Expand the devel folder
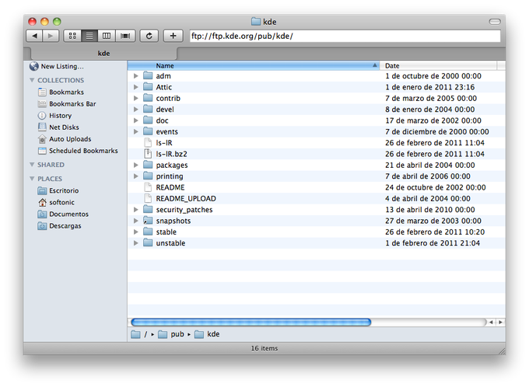This screenshot has width=529, height=387. pyautogui.click(x=135, y=110)
